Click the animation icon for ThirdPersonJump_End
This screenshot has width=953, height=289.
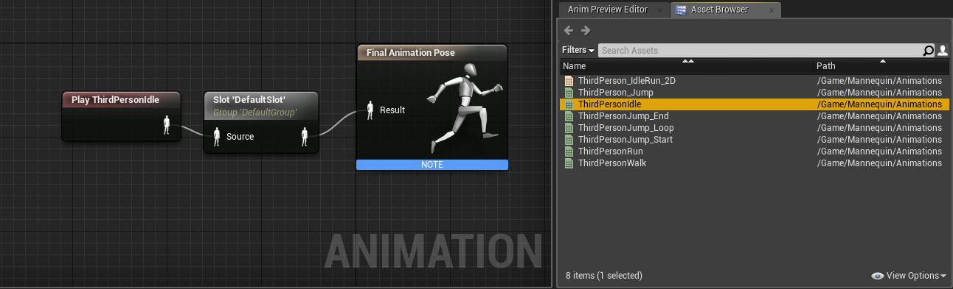coord(569,116)
